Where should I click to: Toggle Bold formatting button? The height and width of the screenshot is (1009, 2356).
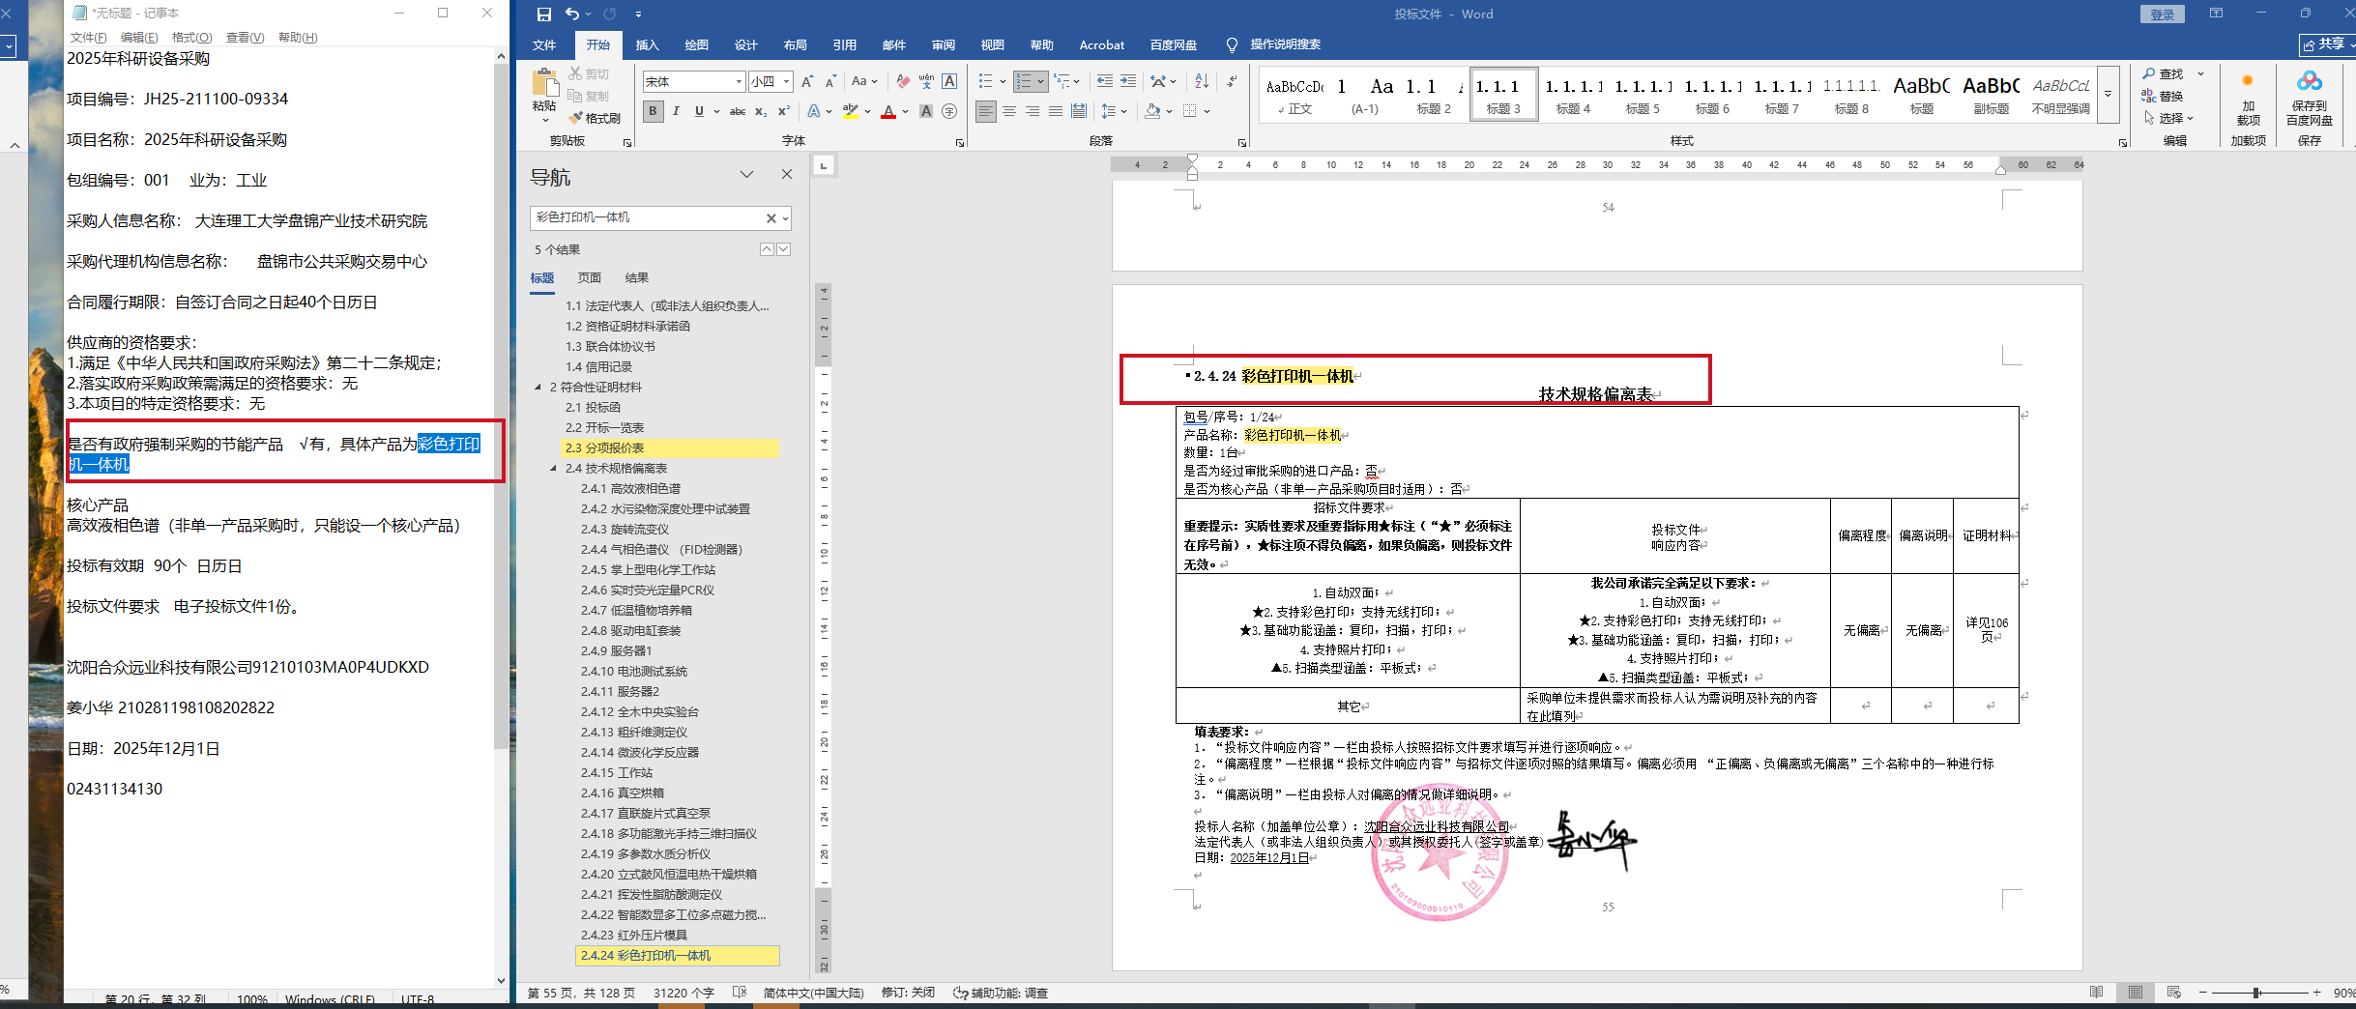[654, 111]
